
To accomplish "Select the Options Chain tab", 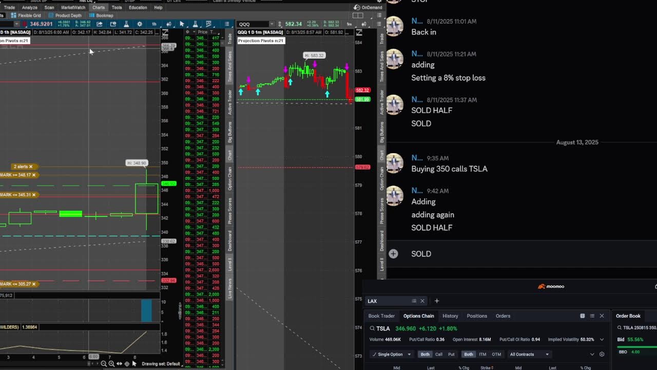I will click(x=419, y=316).
